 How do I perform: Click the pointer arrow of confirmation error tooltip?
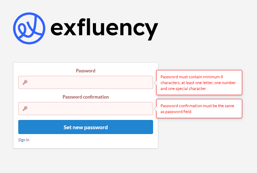coord(155,109)
